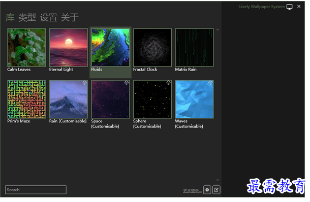This screenshot has height=202, width=310.
Task: Click the help question mark button
Action: pyautogui.click(x=207, y=190)
